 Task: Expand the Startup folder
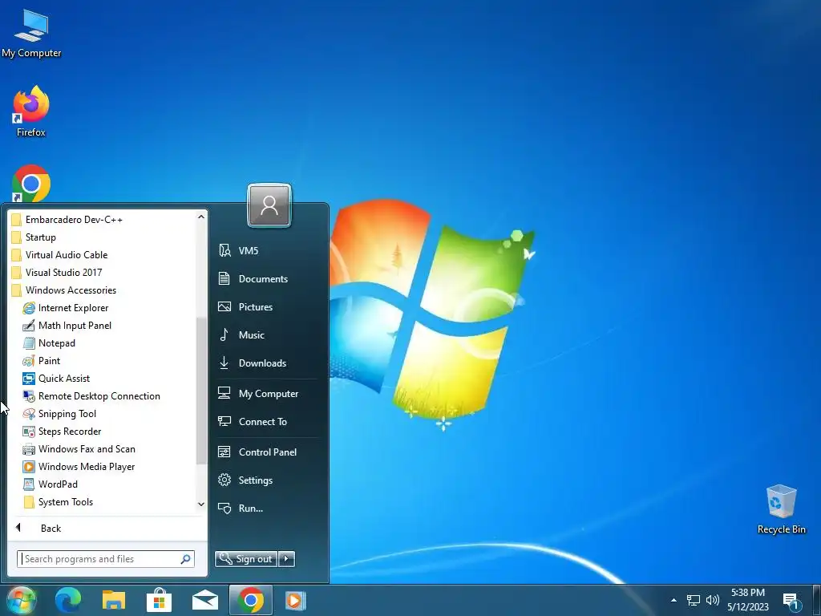pyautogui.click(x=33, y=237)
